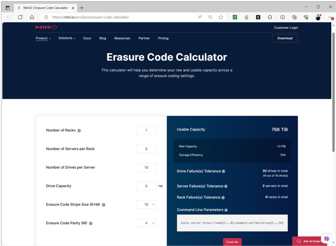Open a new browser tab
The height and width of the screenshot is (246, 336).
pyautogui.click(x=82, y=8)
